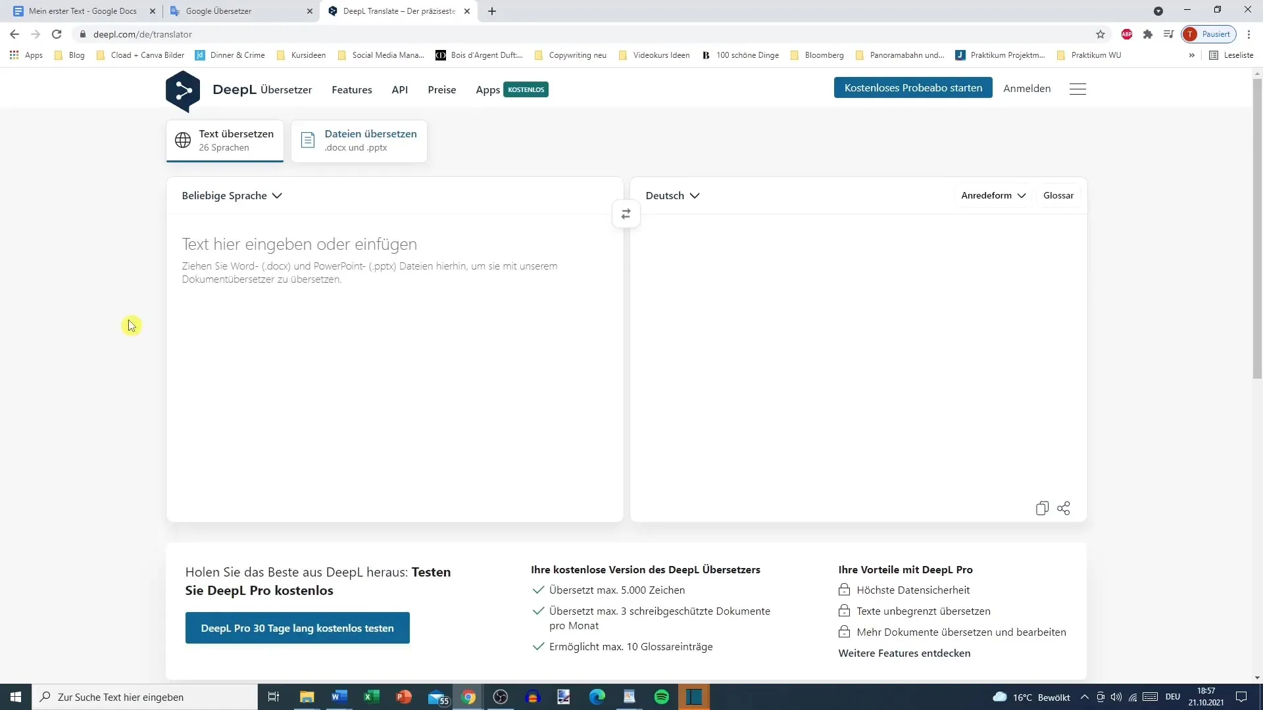Open the Mail app on taskbar

437,697
